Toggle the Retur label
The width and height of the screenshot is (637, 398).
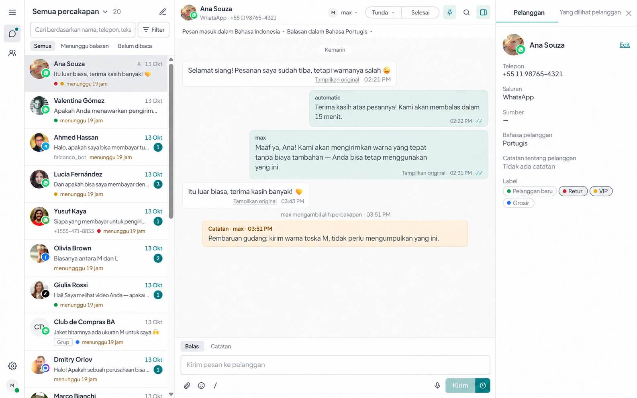[573, 191]
